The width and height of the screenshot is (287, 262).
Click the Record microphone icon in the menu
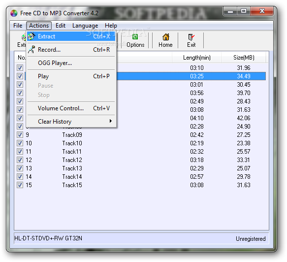(32, 49)
